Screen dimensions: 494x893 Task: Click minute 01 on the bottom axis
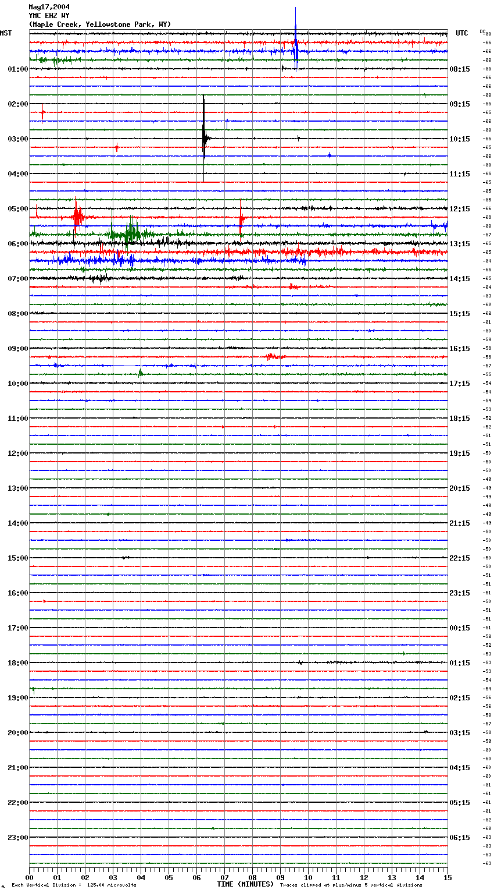coord(57,877)
